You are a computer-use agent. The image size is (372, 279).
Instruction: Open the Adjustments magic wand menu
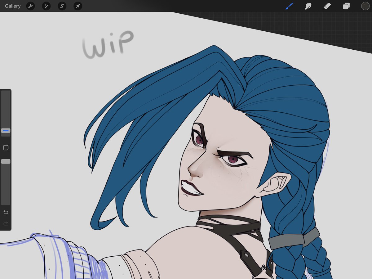[x=46, y=6]
